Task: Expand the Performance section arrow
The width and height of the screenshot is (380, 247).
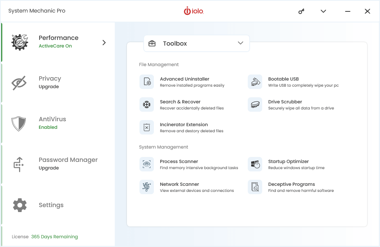Action: point(104,43)
